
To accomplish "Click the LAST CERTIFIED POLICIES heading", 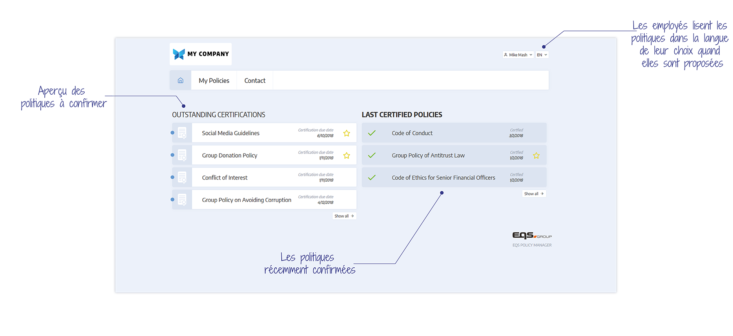I will [x=402, y=115].
